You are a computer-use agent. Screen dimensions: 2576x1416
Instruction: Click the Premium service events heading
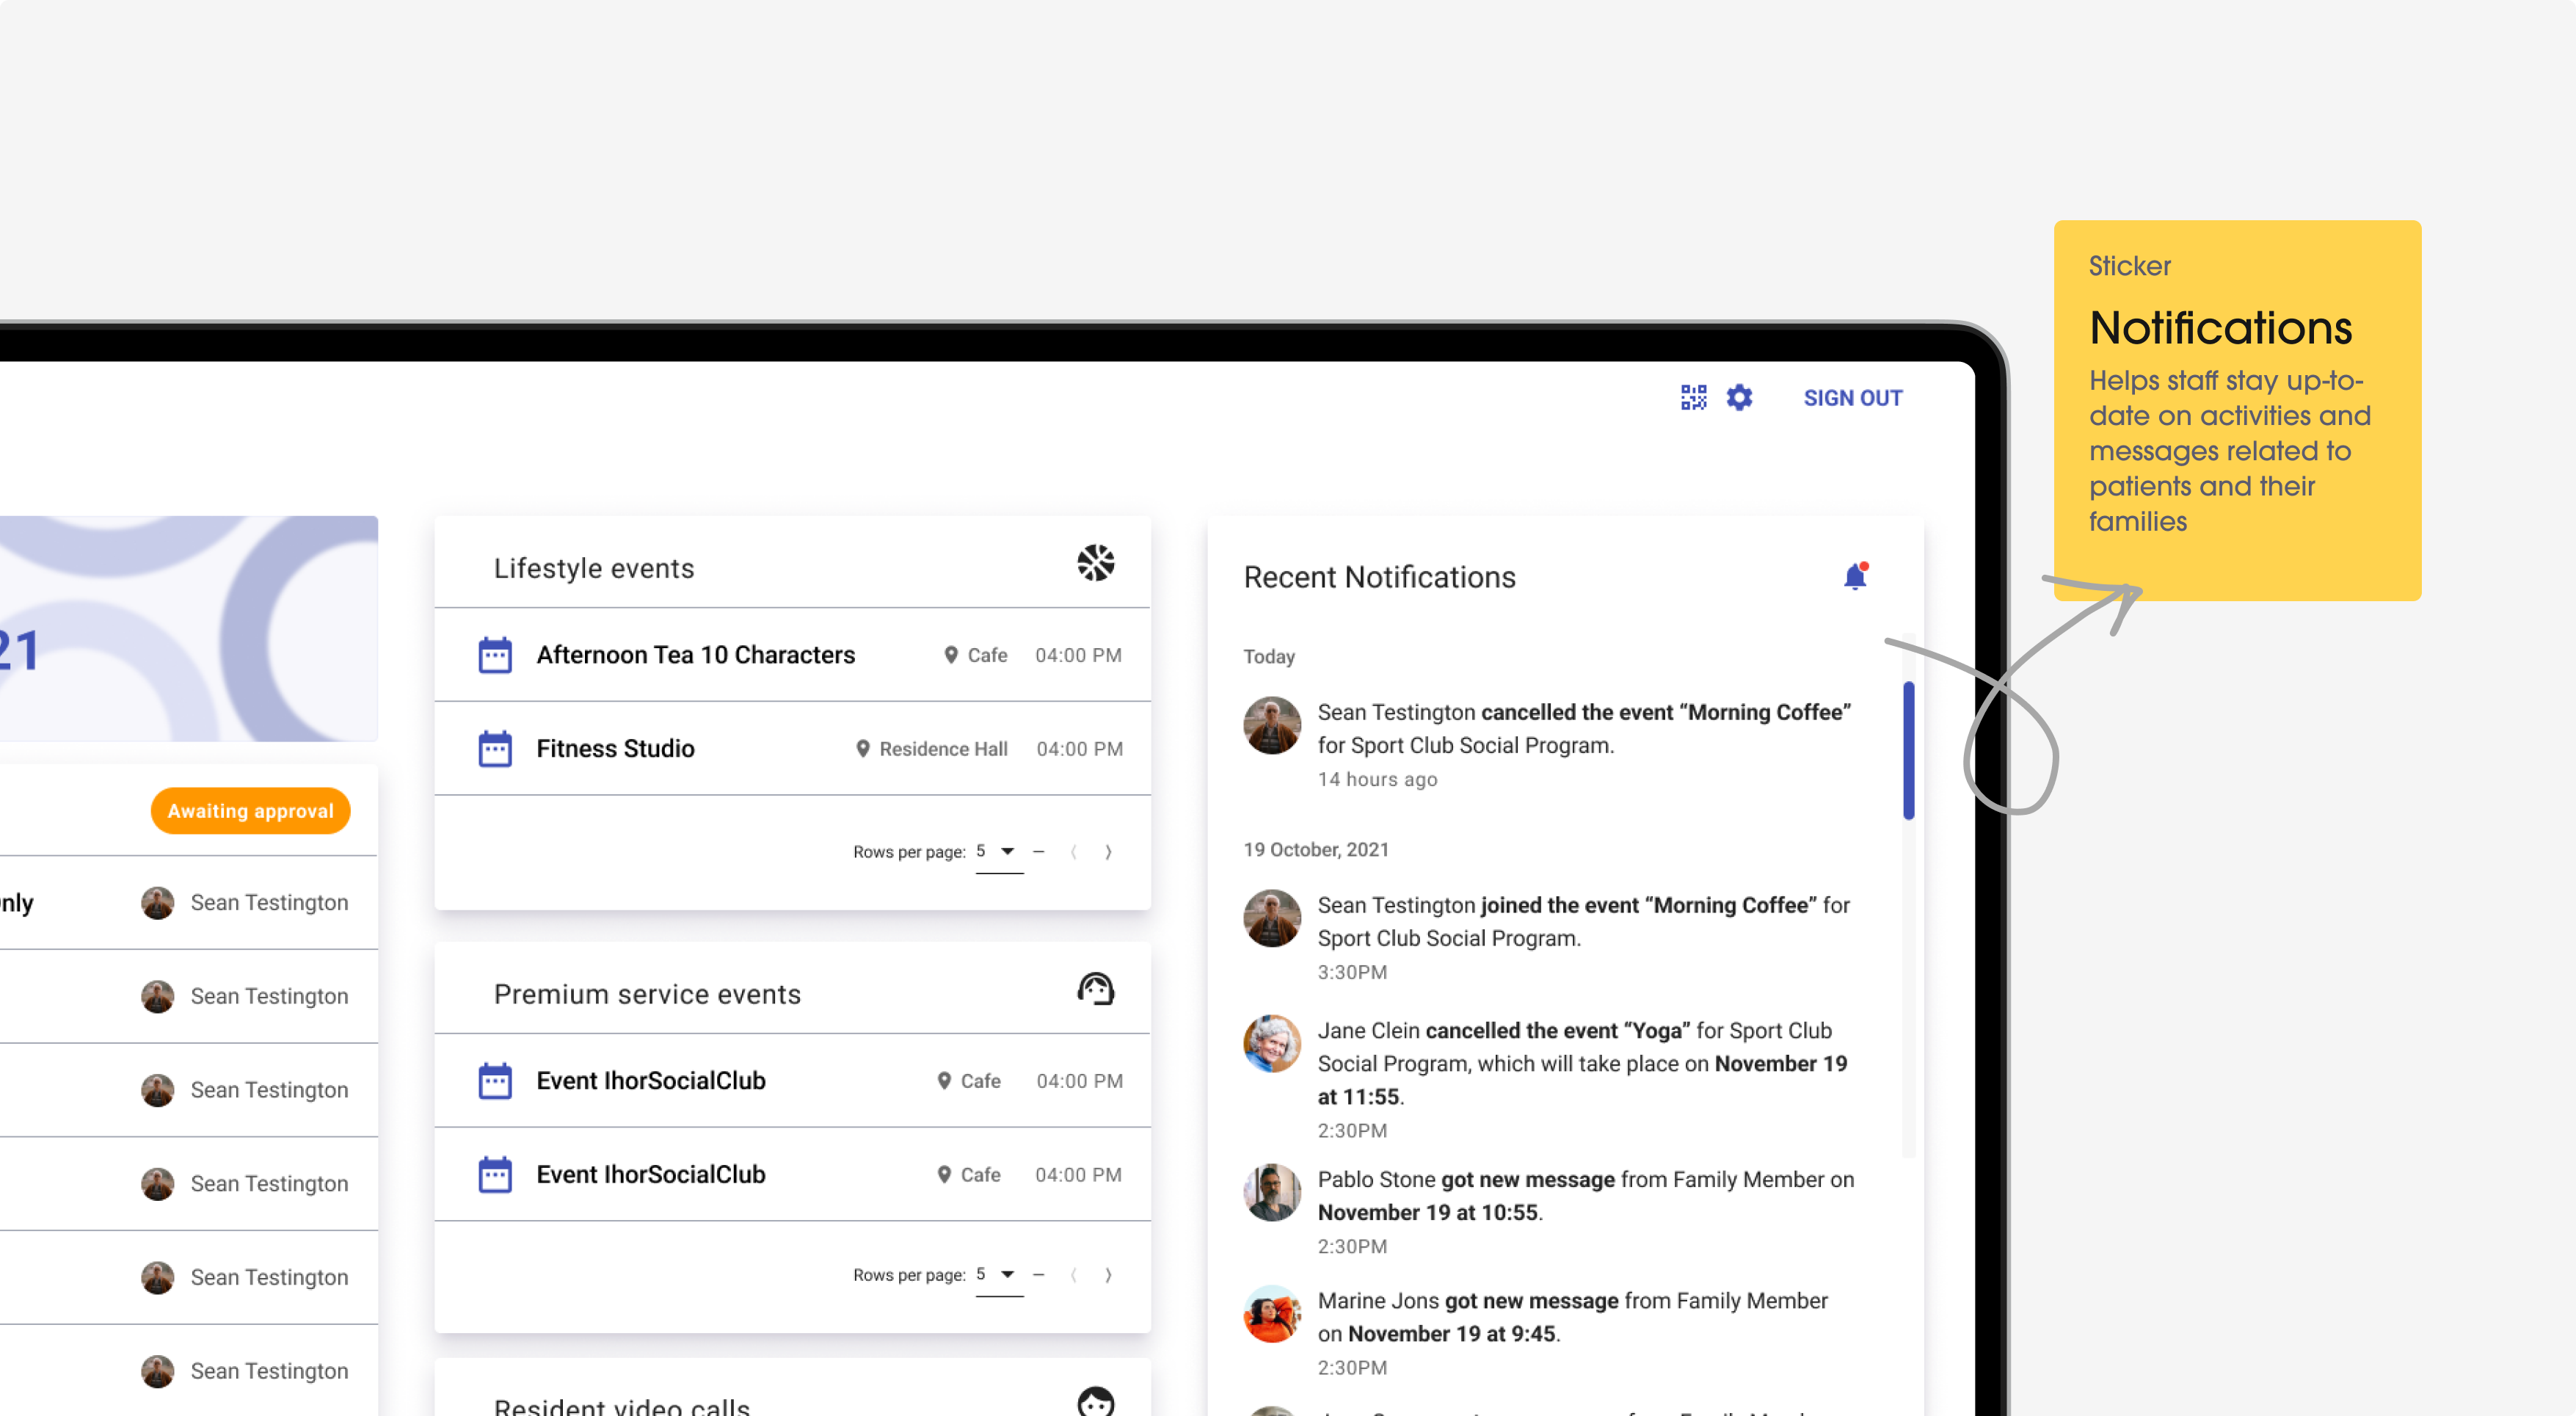648,994
